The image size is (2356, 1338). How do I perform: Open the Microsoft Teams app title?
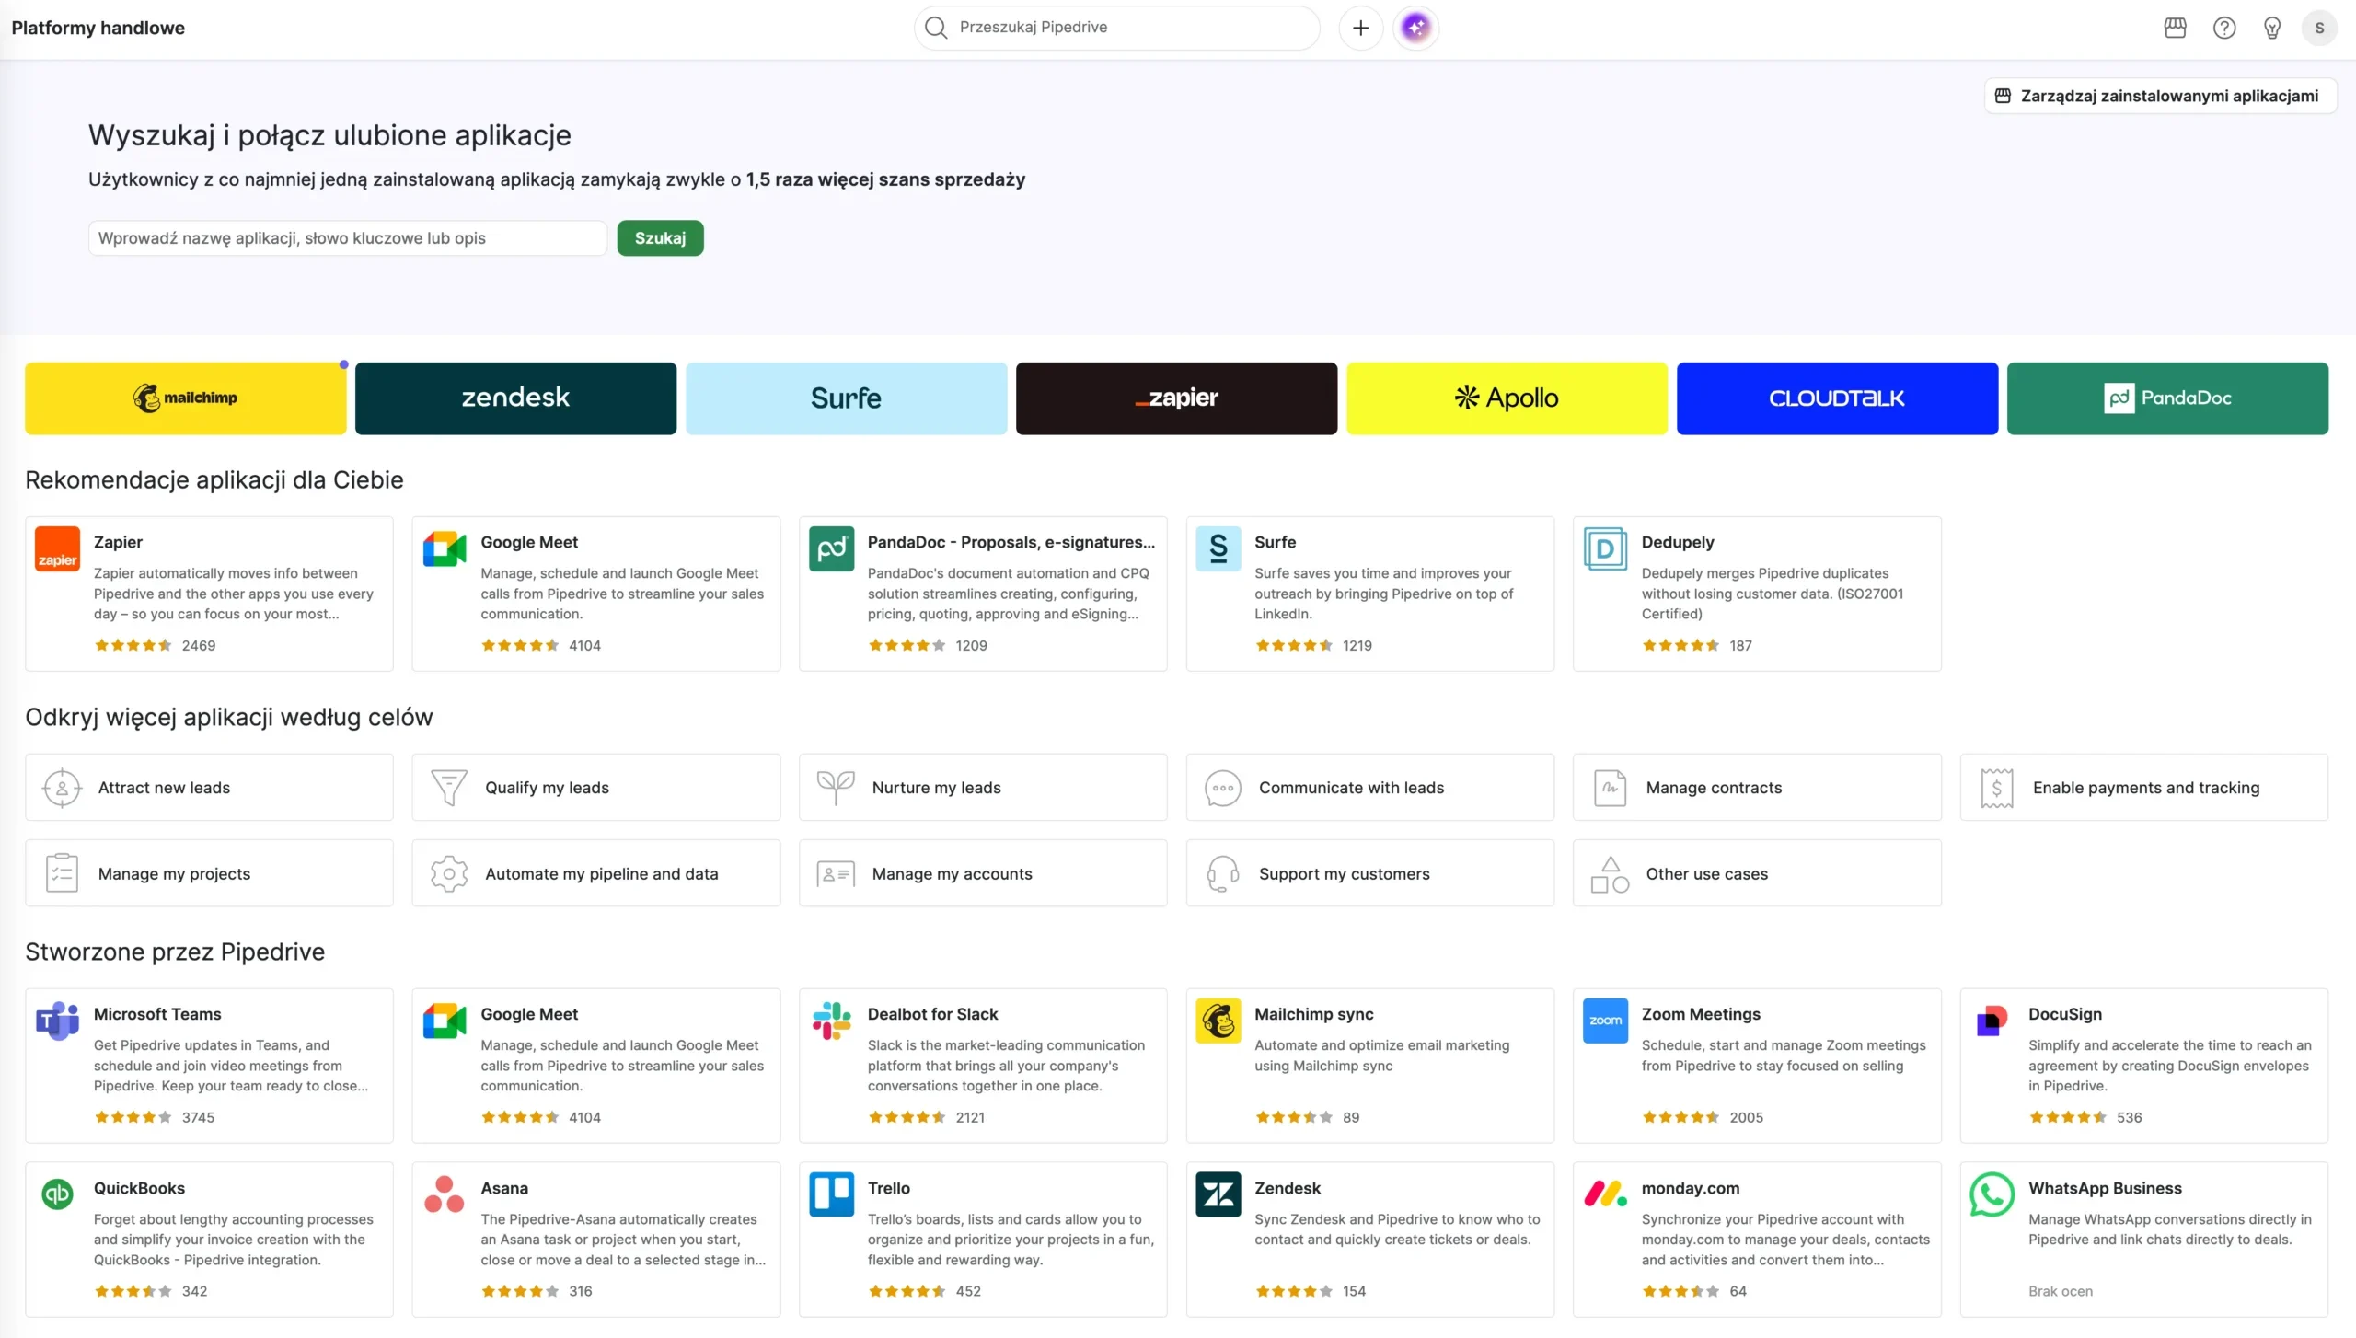click(157, 1014)
